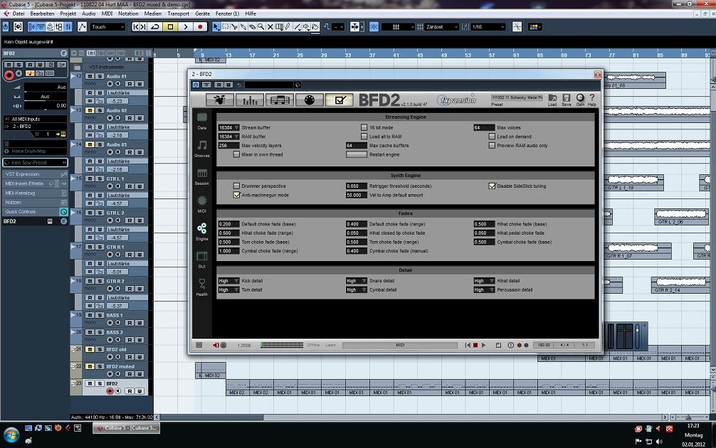The image size is (716, 448).
Task: Click the Retrigger threshold value field
Action: click(357, 186)
